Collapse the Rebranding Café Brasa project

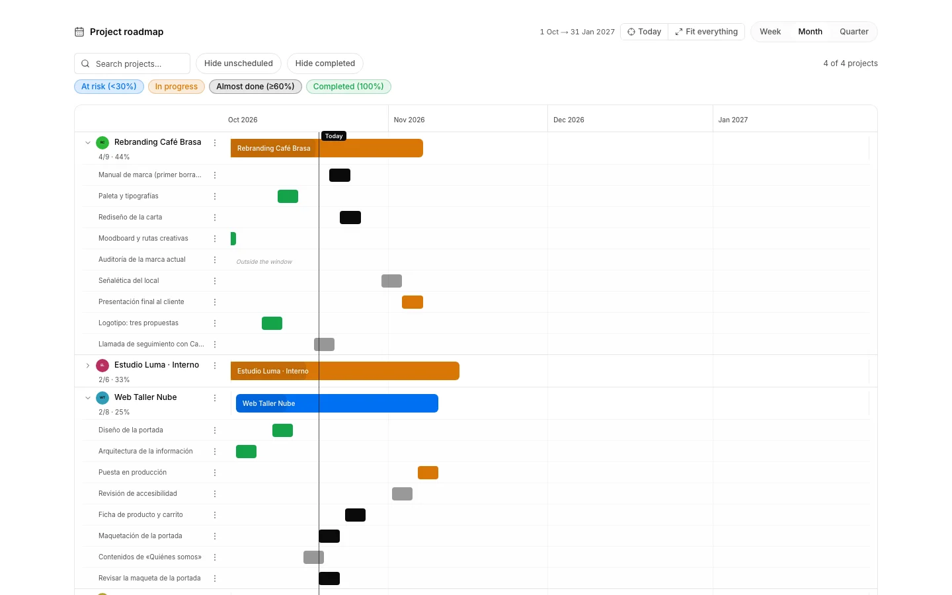point(88,143)
